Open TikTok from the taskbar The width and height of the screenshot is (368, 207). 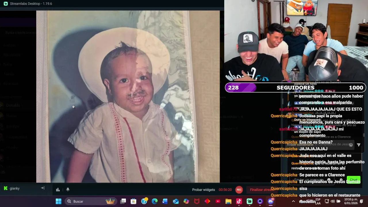pyautogui.click(x=239, y=201)
